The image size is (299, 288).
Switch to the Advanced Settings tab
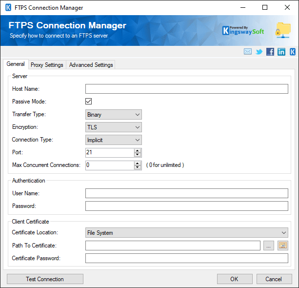91,65
